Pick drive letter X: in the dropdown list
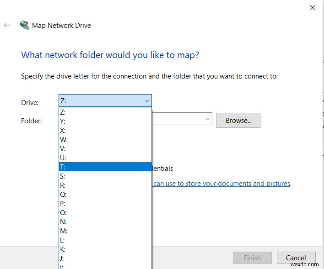 (x=105, y=130)
